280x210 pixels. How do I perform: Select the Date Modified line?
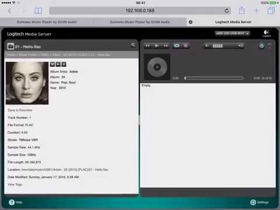coord(43,177)
